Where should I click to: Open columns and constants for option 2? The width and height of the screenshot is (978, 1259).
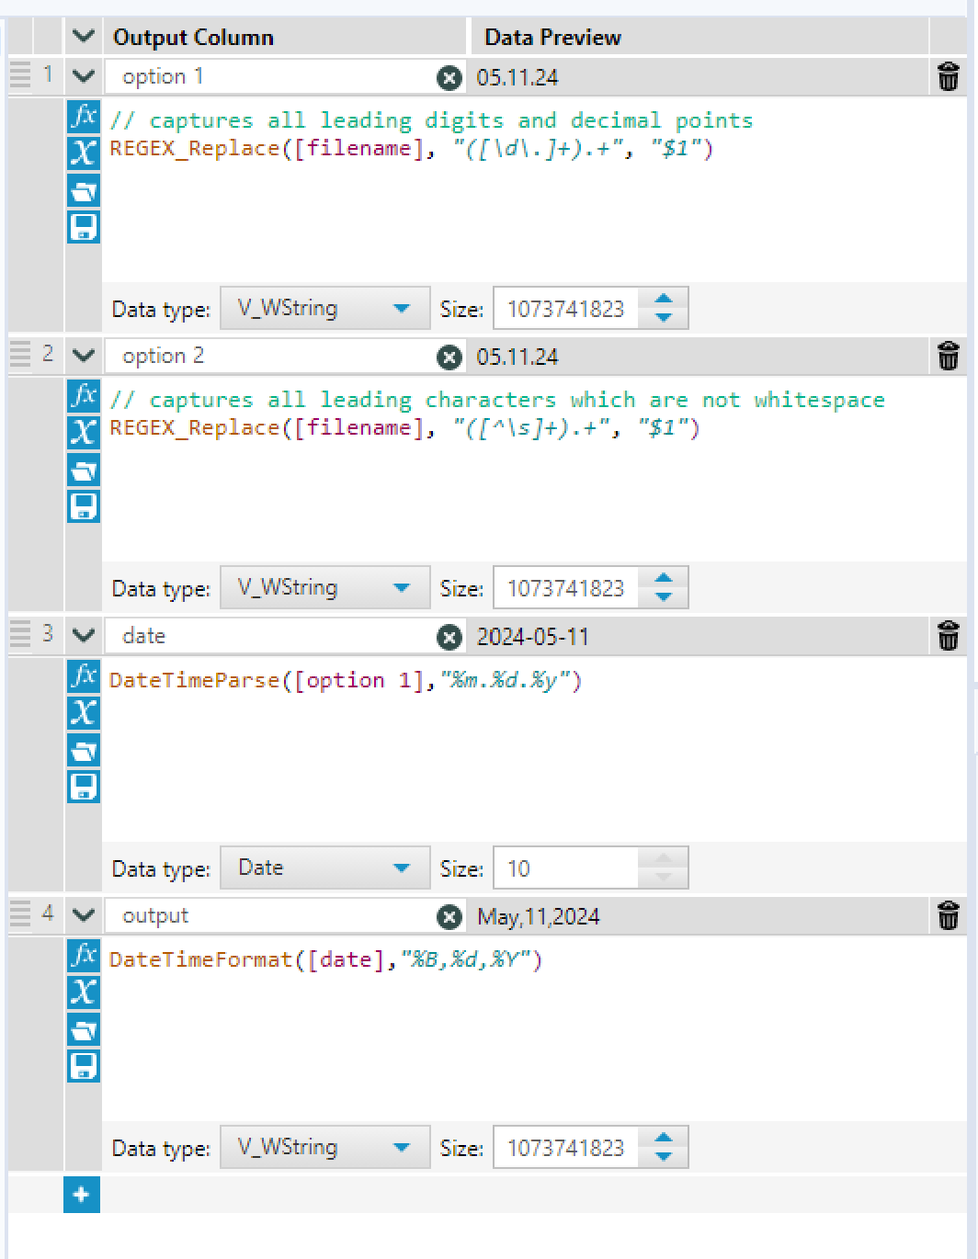point(83,432)
